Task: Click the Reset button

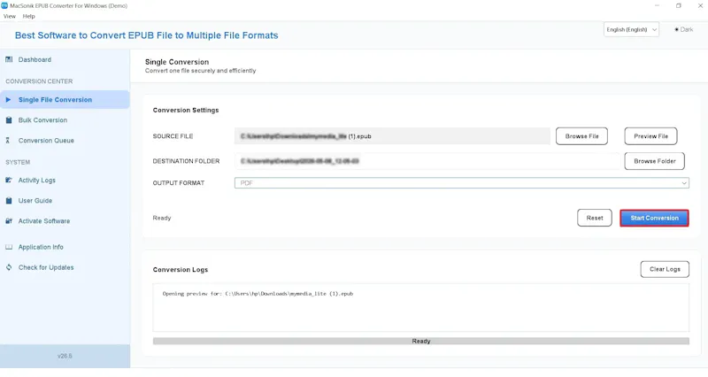Action: pyautogui.click(x=594, y=218)
